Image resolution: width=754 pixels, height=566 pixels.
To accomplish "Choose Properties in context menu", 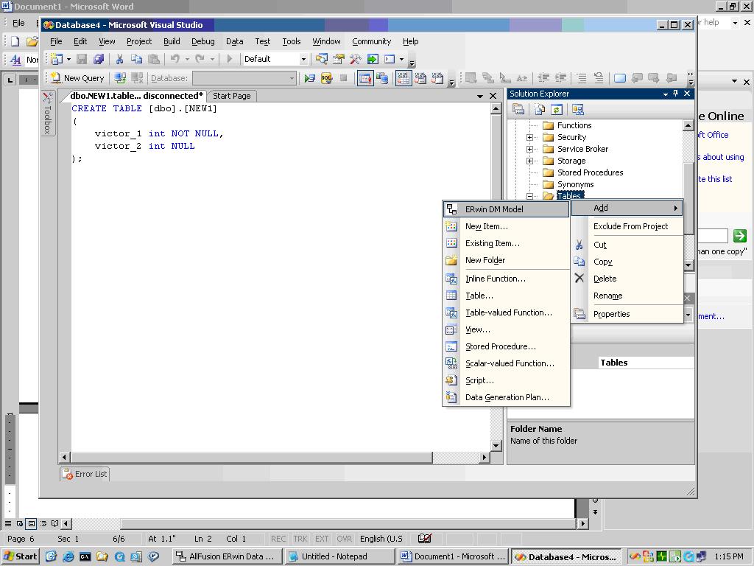I will point(627,314).
